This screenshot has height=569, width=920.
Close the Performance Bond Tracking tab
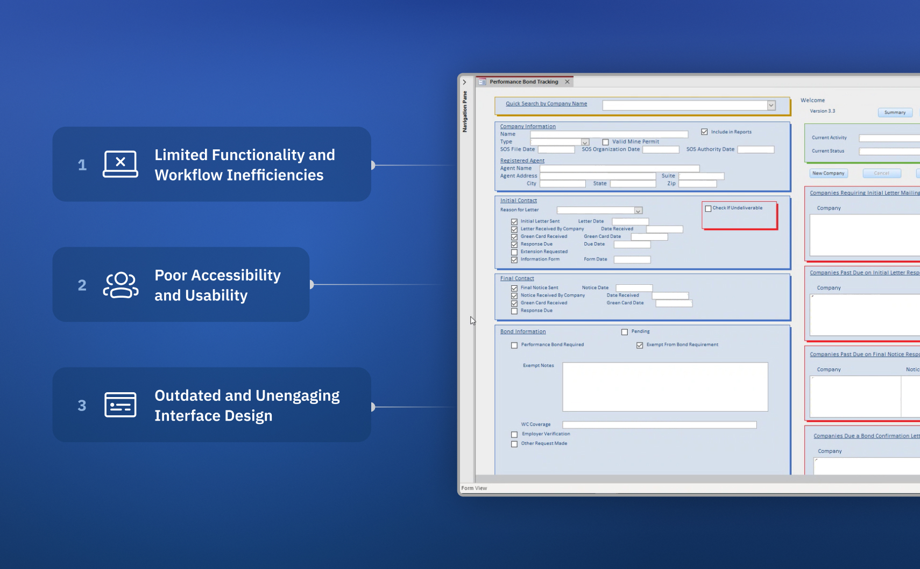tap(567, 82)
